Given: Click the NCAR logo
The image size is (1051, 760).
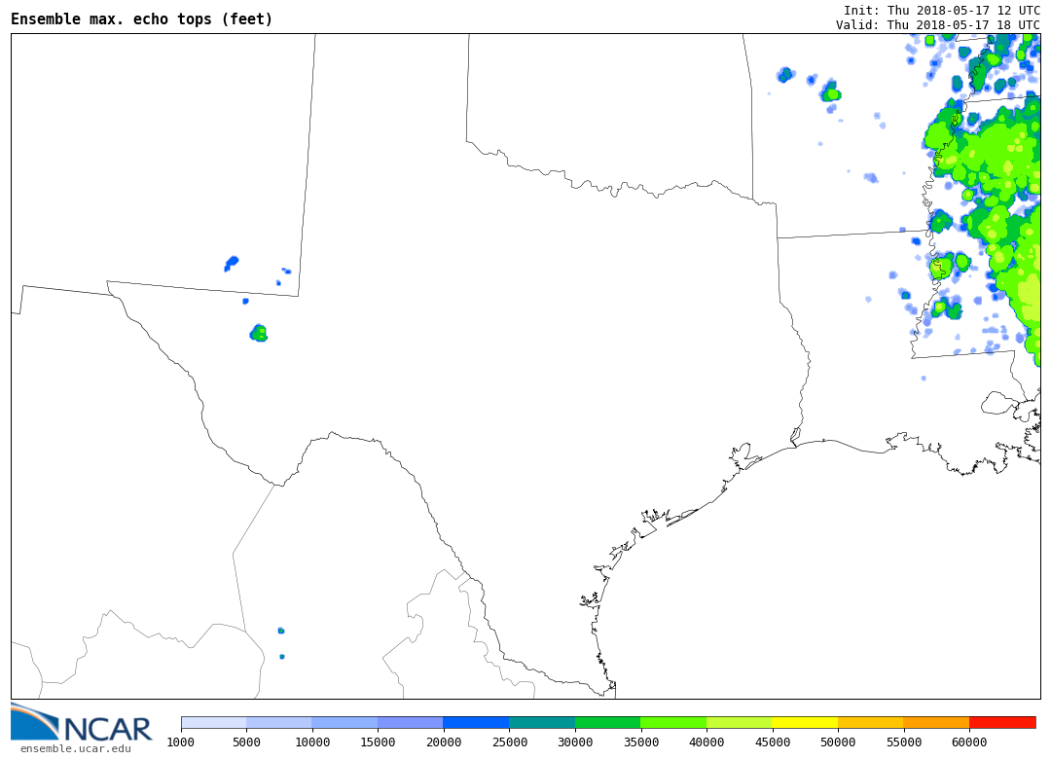Looking at the screenshot, I should 82,723.
